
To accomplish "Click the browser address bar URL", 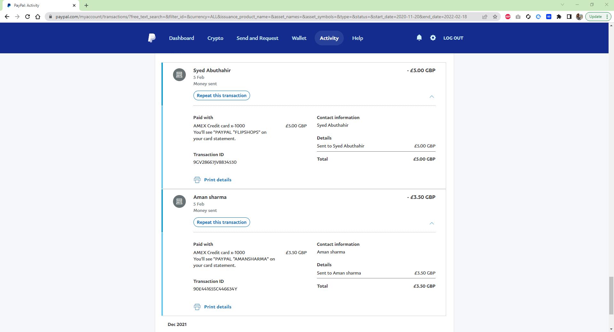I will [261, 17].
